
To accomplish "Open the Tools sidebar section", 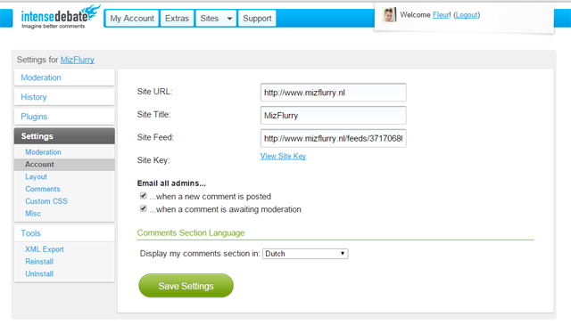I will pyautogui.click(x=64, y=233).
